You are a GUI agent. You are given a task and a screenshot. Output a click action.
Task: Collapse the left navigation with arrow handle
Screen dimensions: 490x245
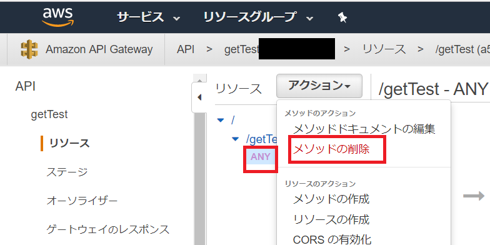coord(199,97)
